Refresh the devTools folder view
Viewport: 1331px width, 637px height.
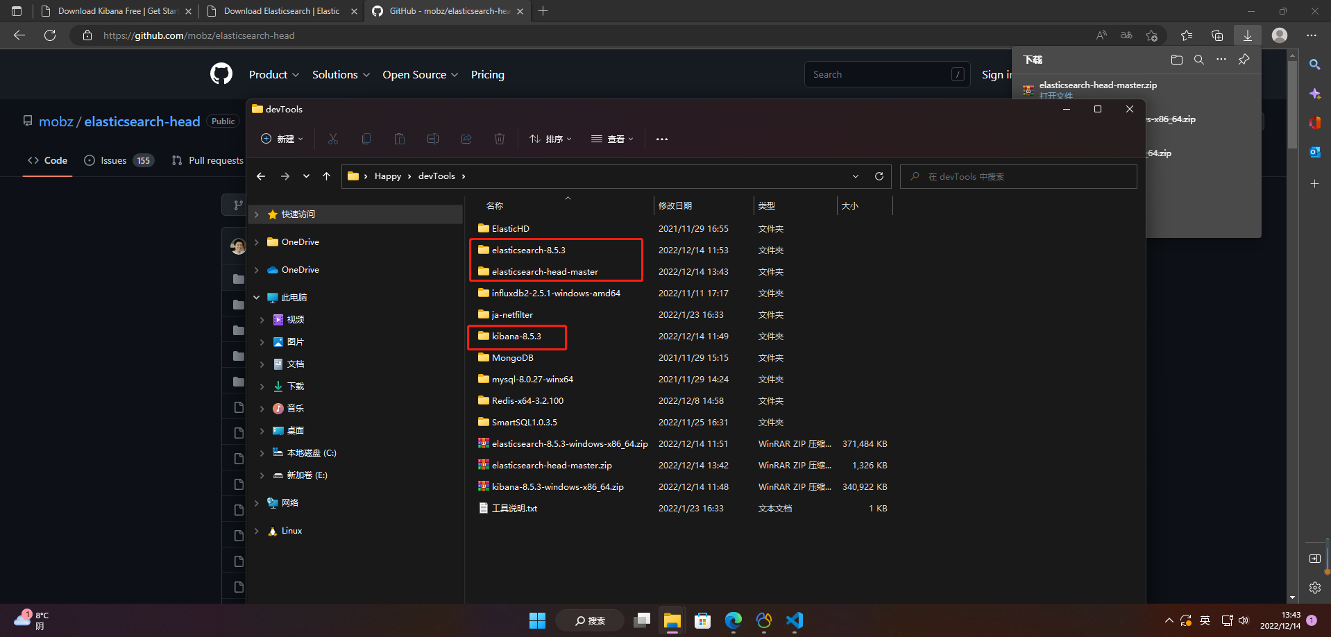879,176
